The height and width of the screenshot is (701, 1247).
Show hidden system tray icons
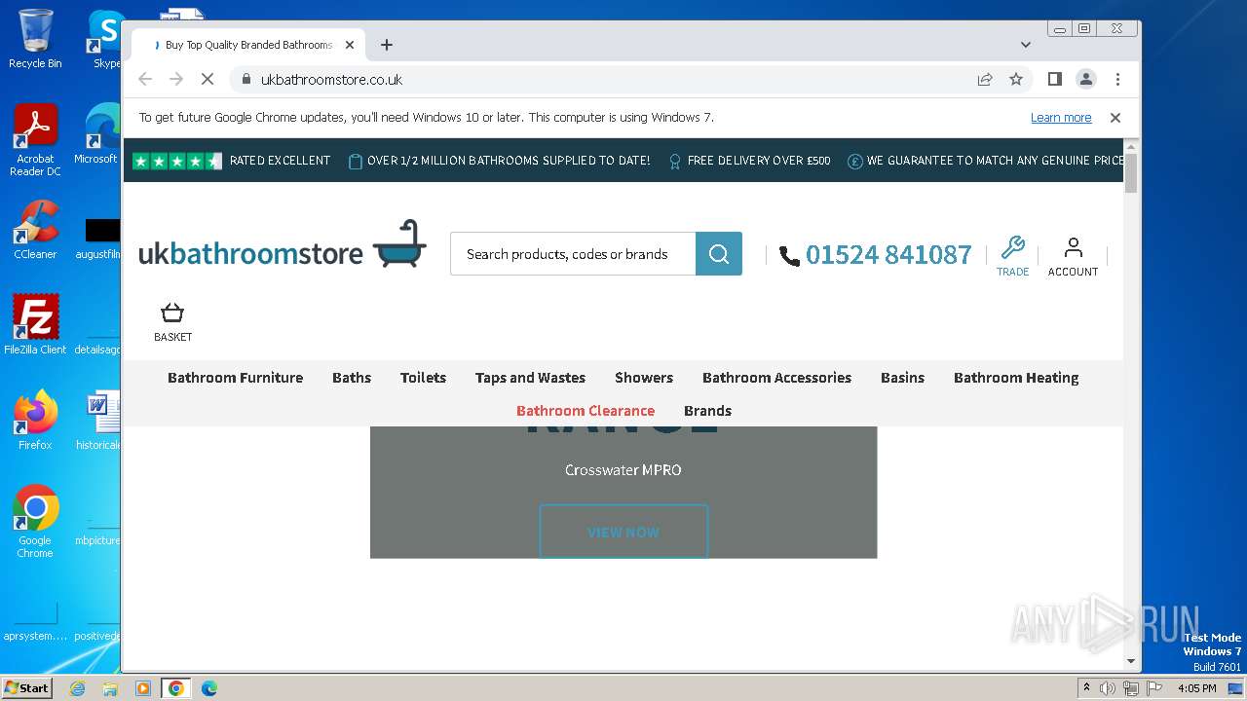(1086, 688)
